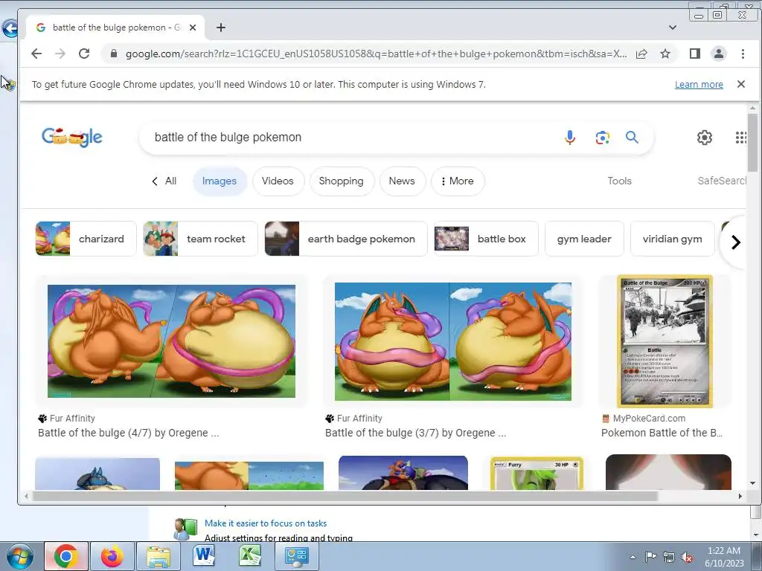762x571 pixels.
Task: Switch to Videos results
Action: 278,181
